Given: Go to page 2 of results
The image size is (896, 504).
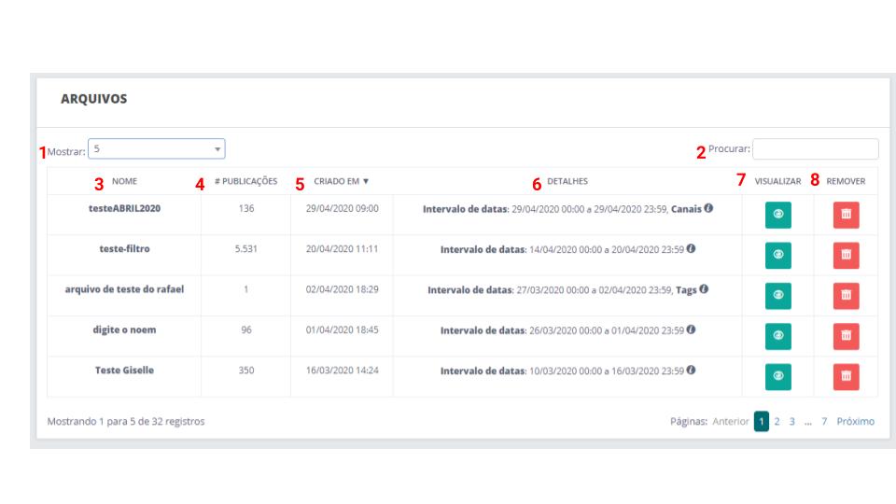Looking at the screenshot, I should point(777,422).
